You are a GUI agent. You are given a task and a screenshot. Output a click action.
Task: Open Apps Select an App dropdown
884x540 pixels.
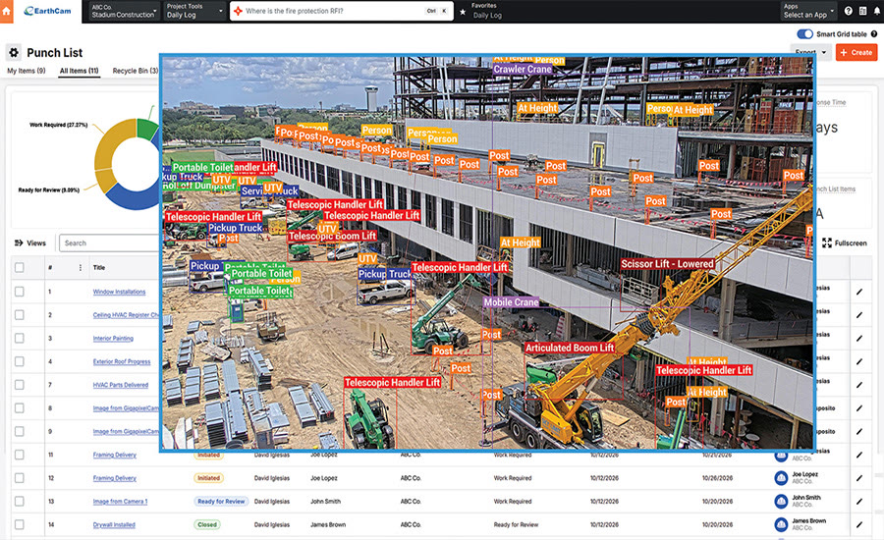tap(808, 11)
